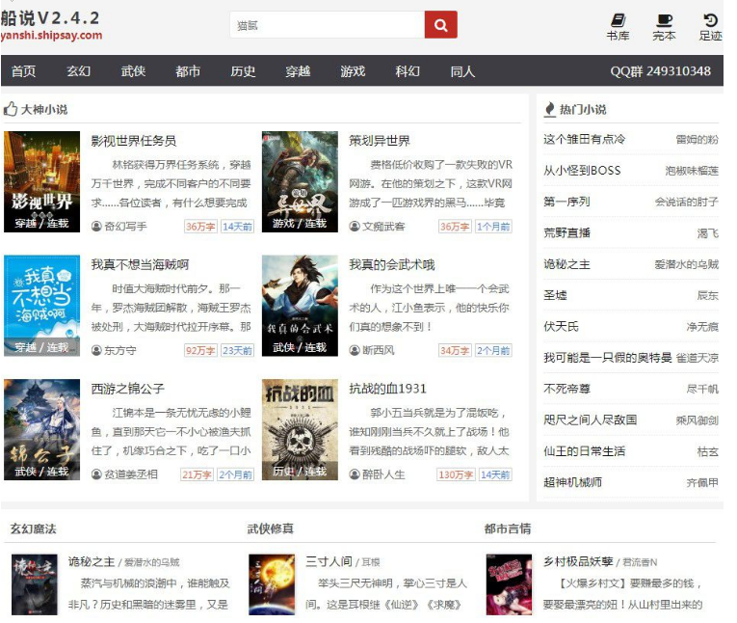Select the 武侠 navigation tab
The width and height of the screenshot is (737, 623).
point(133,71)
